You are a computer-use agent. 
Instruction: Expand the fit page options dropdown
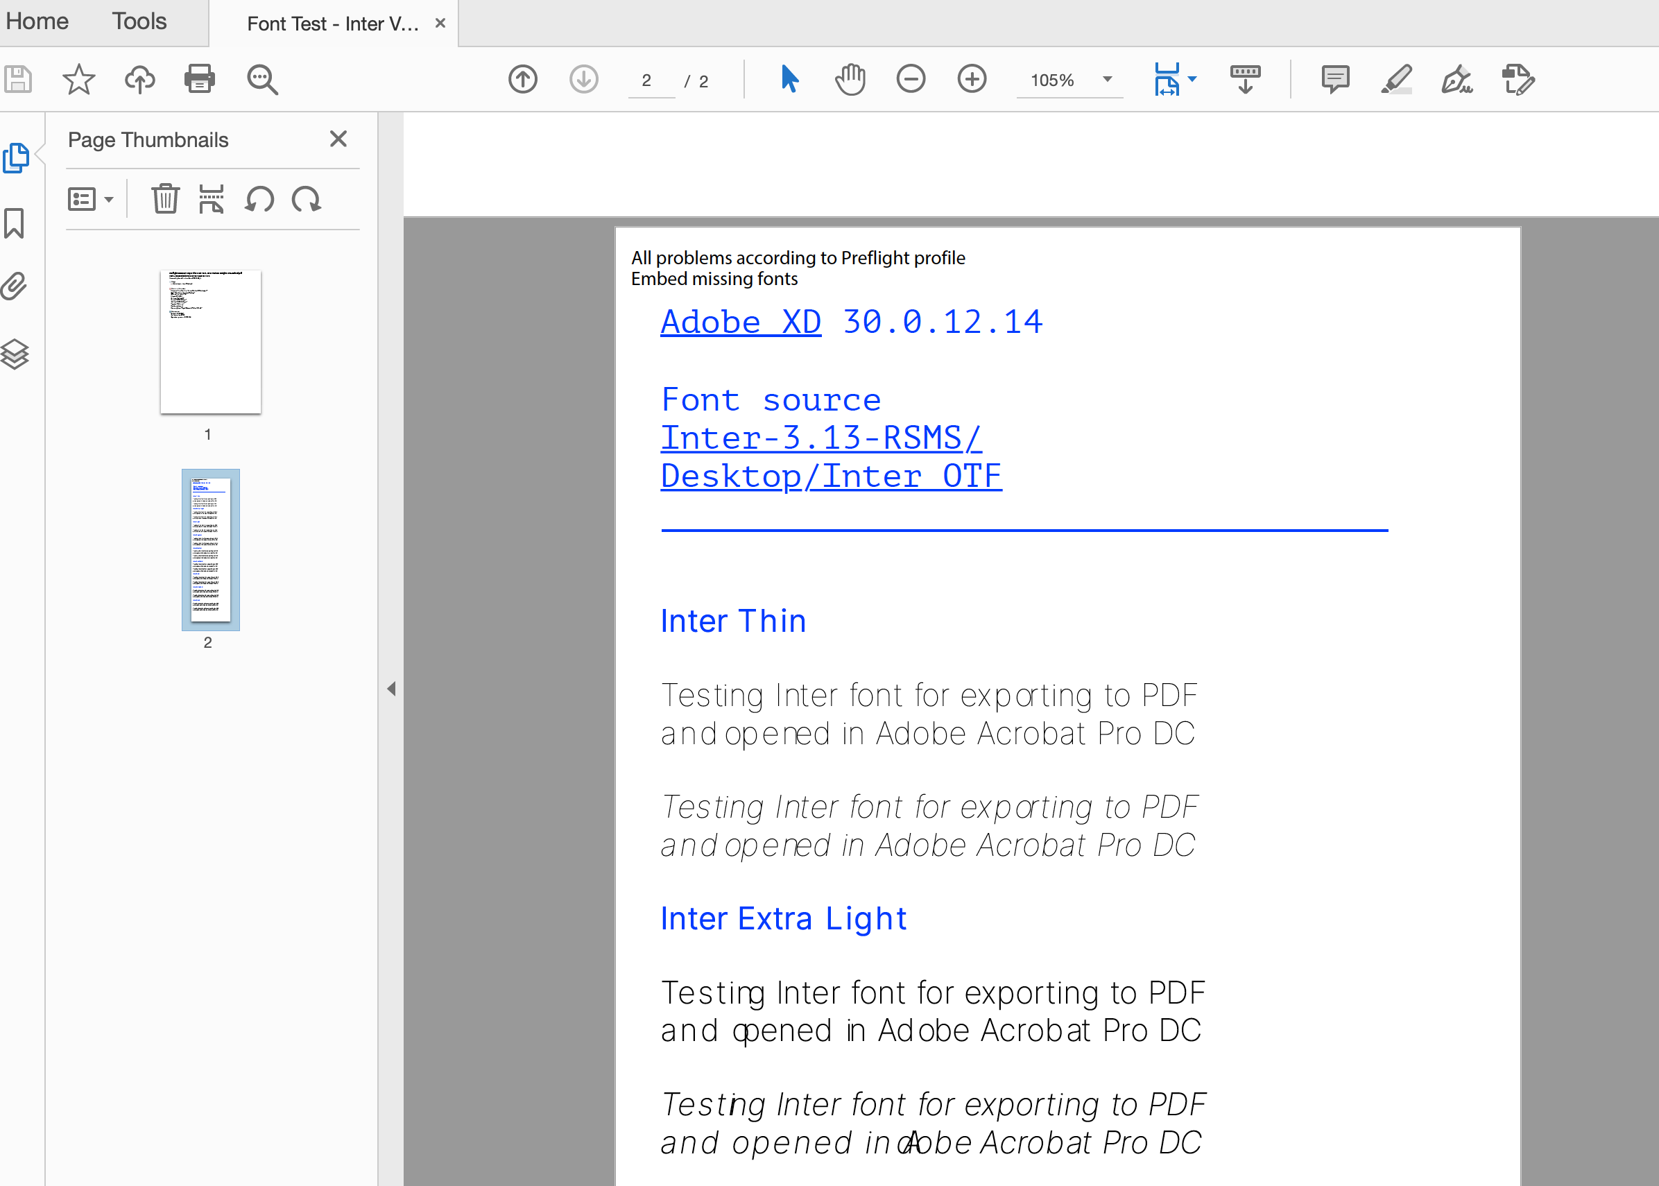(x=1192, y=79)
